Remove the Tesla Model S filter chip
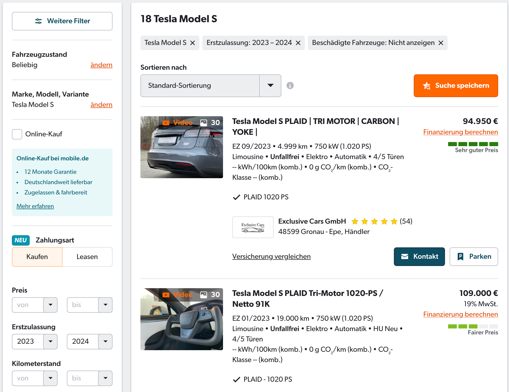Image resolution: width=509 pixels, height=392 pixels. pyautogui.click(x=193, y=43)
